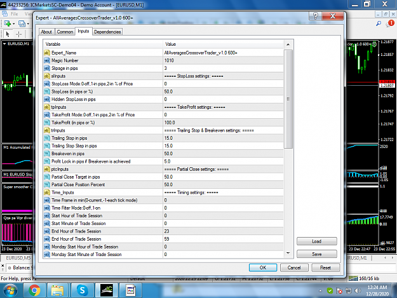The width and height of the screenshot is (397, 298).
Task: Select the Inputs tab
Action: tap(83, 31)
